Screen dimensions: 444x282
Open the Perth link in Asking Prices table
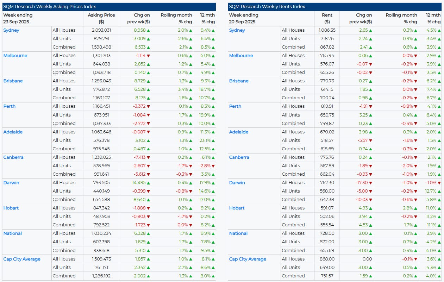10,106
